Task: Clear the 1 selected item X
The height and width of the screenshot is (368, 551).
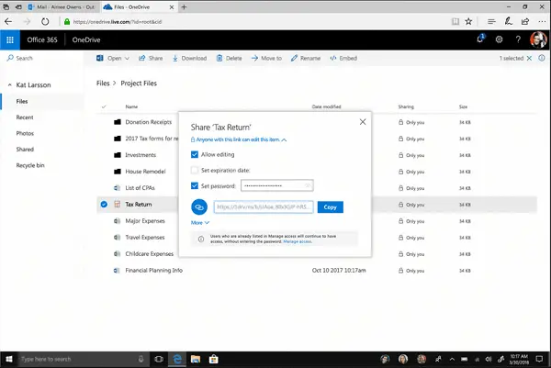Action: point(529,59)
